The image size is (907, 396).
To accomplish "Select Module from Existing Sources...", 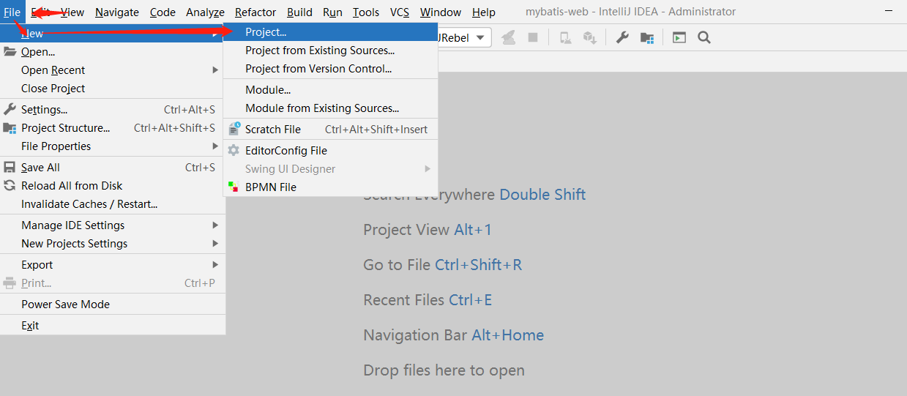I will tap(331, 108).
